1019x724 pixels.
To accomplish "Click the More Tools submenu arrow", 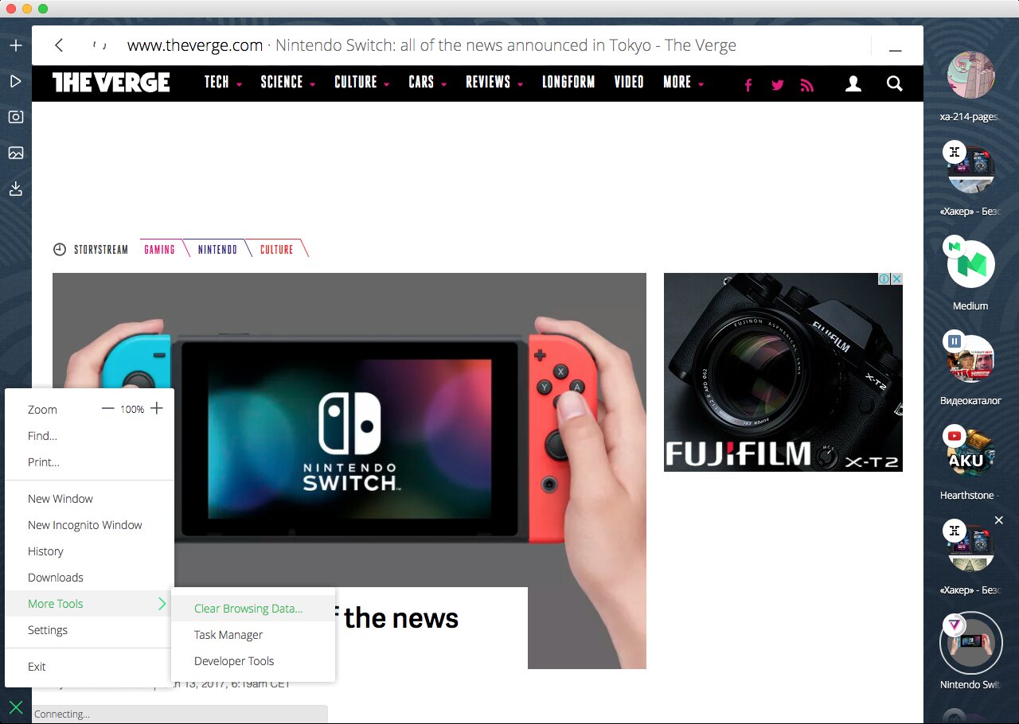I will pos(162,604).
